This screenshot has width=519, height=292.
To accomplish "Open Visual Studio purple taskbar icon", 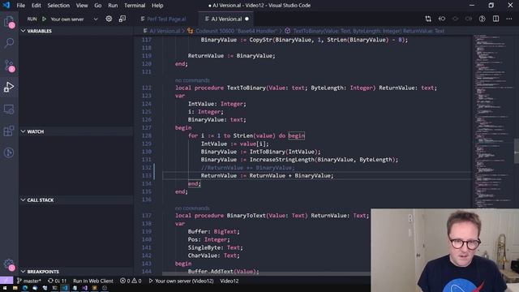I will tap(84, 288).
